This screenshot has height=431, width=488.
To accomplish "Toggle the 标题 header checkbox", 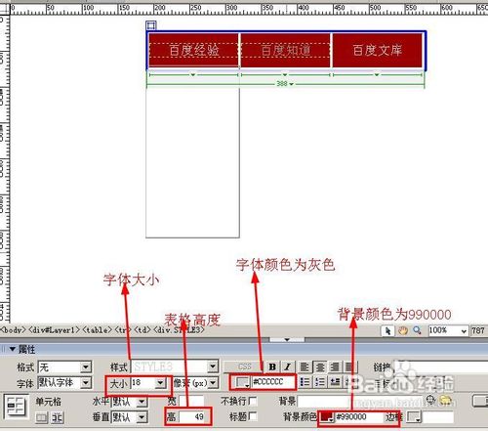I will point(253,416).
